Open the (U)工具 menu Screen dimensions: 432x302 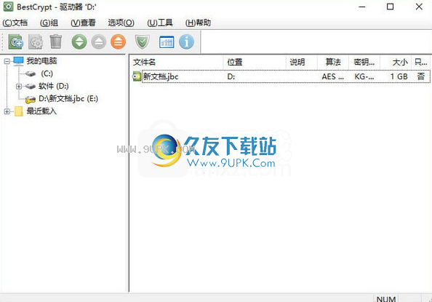[160, 23]
